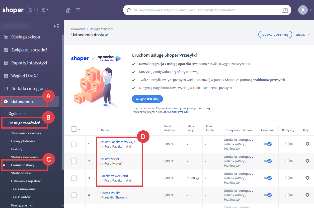
Task: Click the Raporty i statystyki clipboard icon
Action: click(6, 63)
